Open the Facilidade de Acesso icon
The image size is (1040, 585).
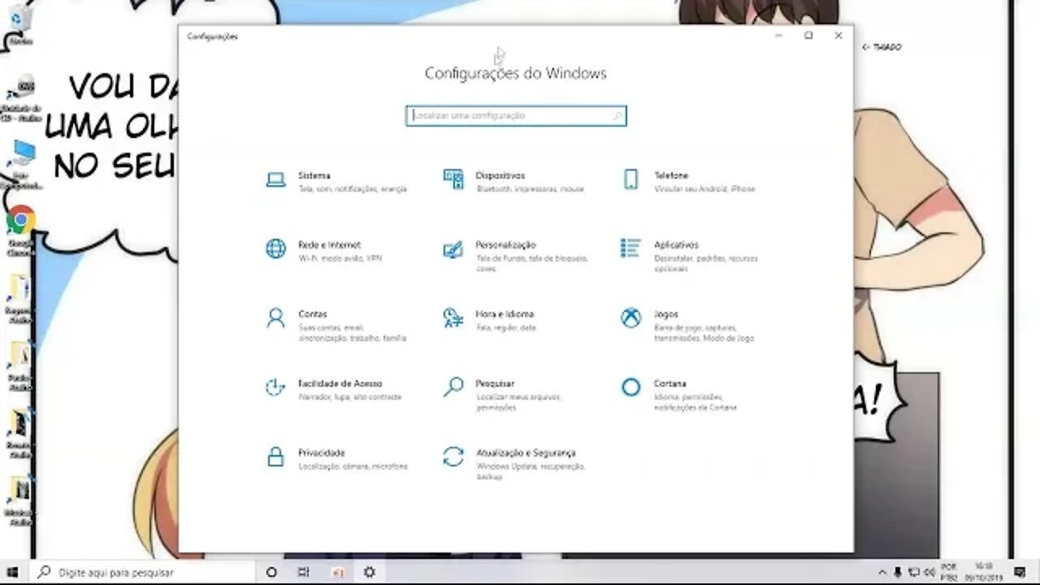pos(276,387)
